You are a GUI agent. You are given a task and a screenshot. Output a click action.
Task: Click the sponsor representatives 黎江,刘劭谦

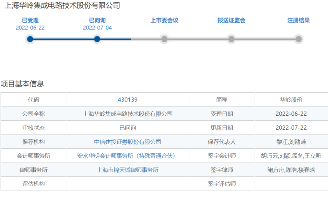click(x=291, y=142)
